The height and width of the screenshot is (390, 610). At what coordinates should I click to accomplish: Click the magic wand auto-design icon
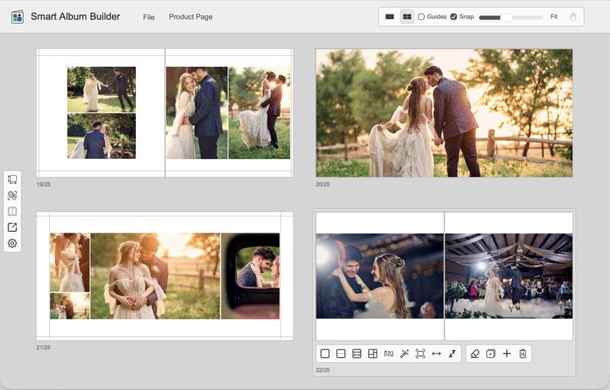[405, 353]
